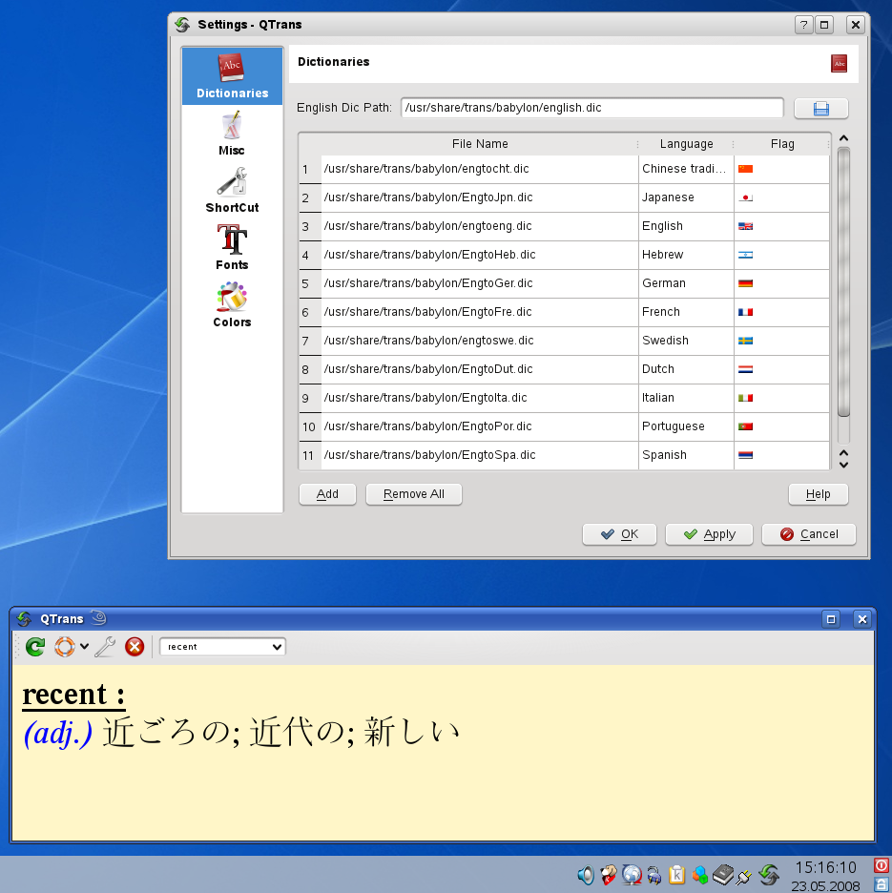
Task: Select the EngtoDut.dic file name cell
Action: (x=480, y=369)
